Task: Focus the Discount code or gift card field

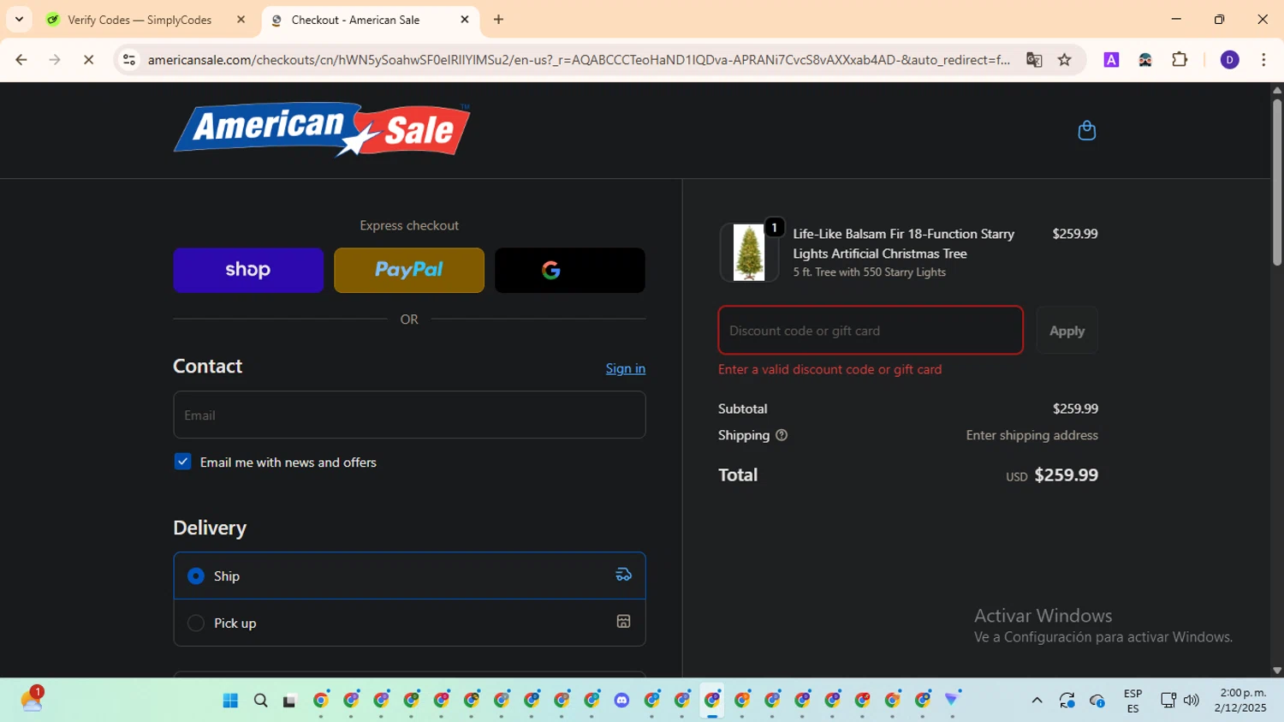Action: [x=871, y=331]
